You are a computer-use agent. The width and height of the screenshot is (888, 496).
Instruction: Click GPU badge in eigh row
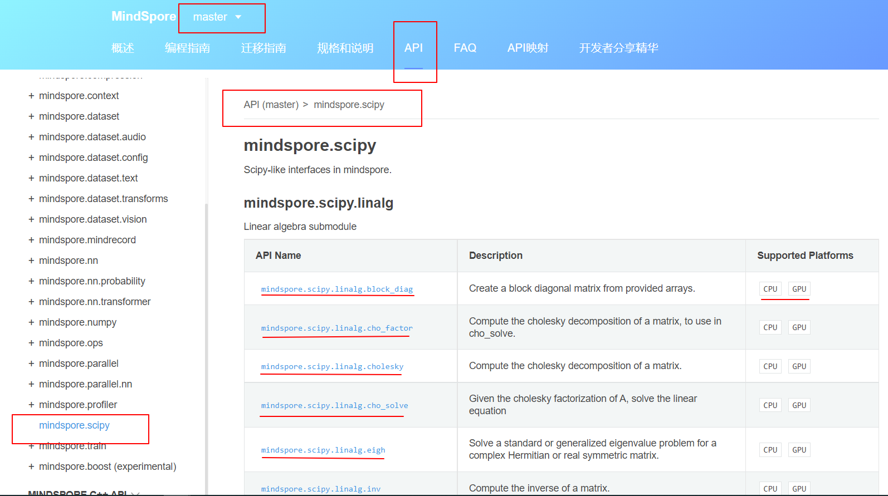[x=799, y=450]
